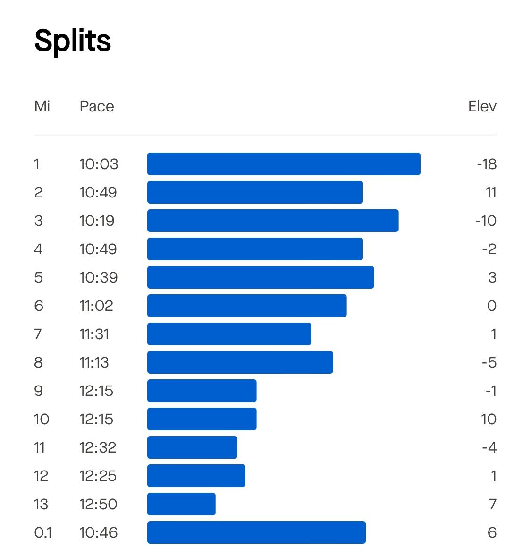Click the 10:19 pace value
The image size is (531, 557).
click(x=97, y=221)
